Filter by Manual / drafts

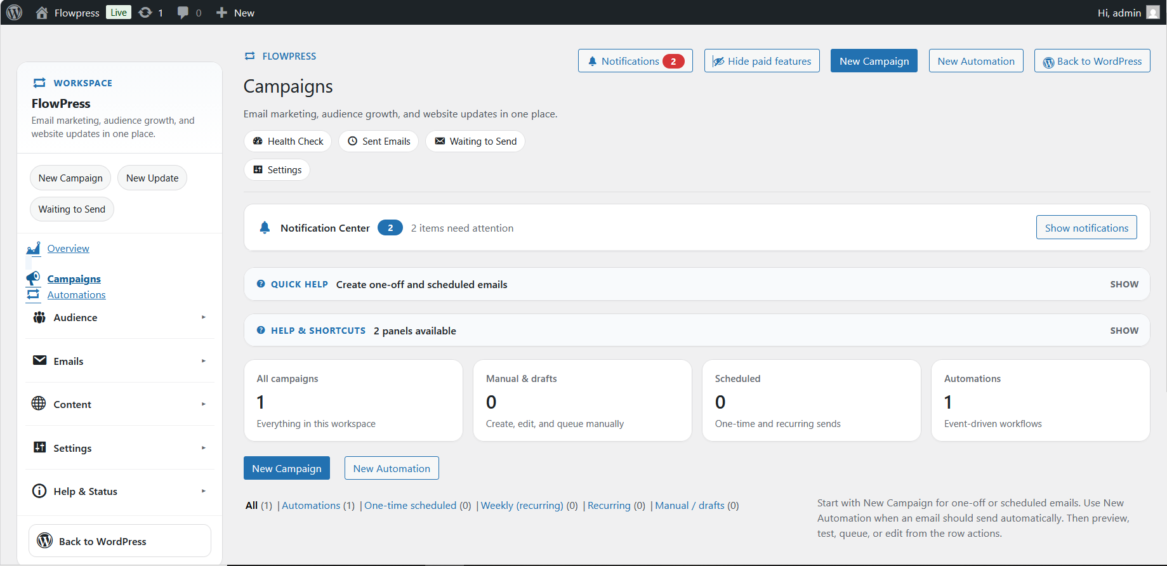tap(690, 506)
